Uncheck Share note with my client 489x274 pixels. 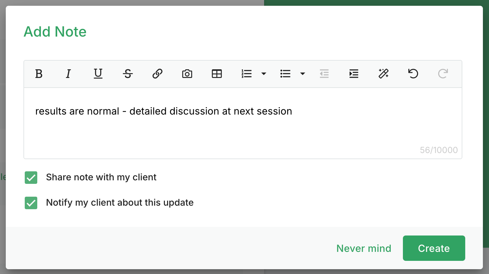pyautogui.click(x=31, y=177)
